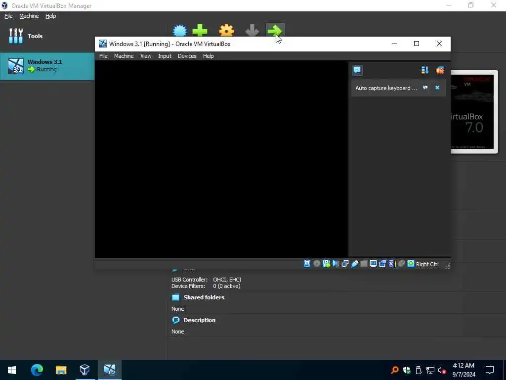
Task: Click the Device Filters 0 (0 active) text
Action: click(x=206, y=286)
